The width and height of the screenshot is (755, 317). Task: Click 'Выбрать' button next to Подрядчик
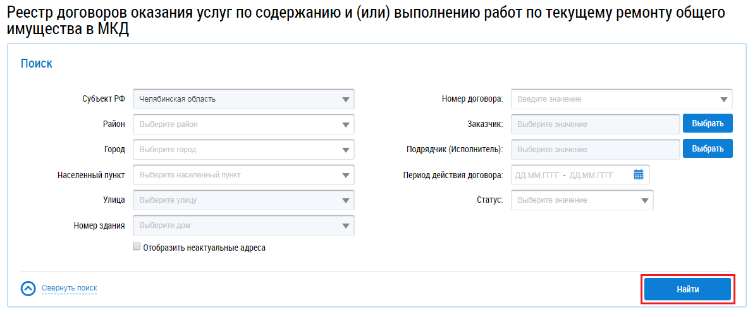(x=708, y=149)
